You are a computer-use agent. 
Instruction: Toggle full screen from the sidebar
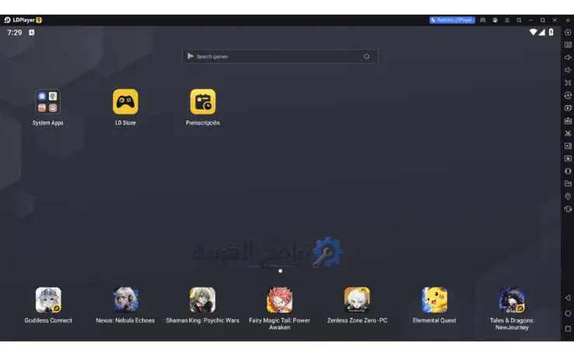click(568, 82)
